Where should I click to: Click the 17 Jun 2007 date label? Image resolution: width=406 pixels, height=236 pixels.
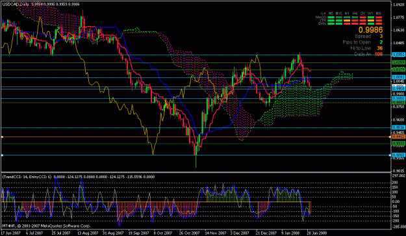11,233
